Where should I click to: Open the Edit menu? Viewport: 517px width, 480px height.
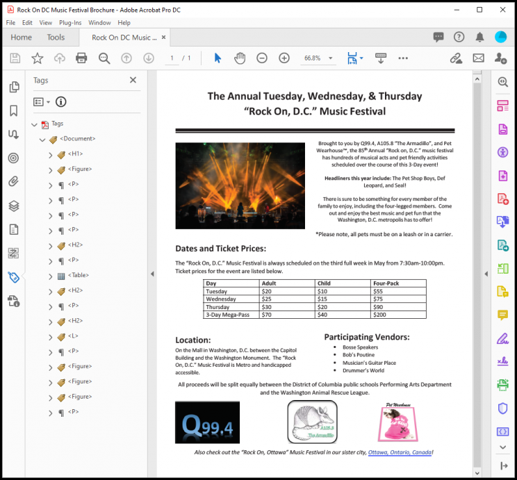[27, 23]
